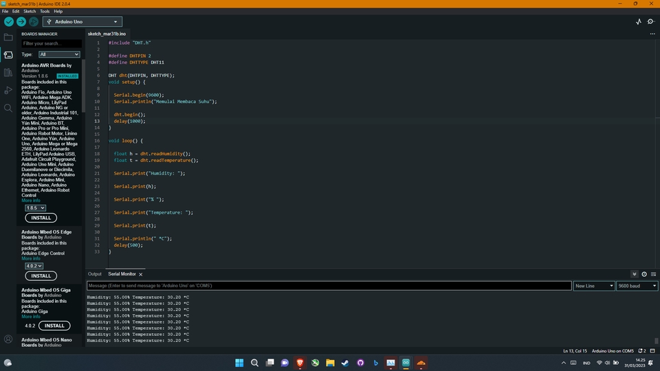Open Task View from taskbar
This screenshot has width=660, height=371.
[269, 363]
